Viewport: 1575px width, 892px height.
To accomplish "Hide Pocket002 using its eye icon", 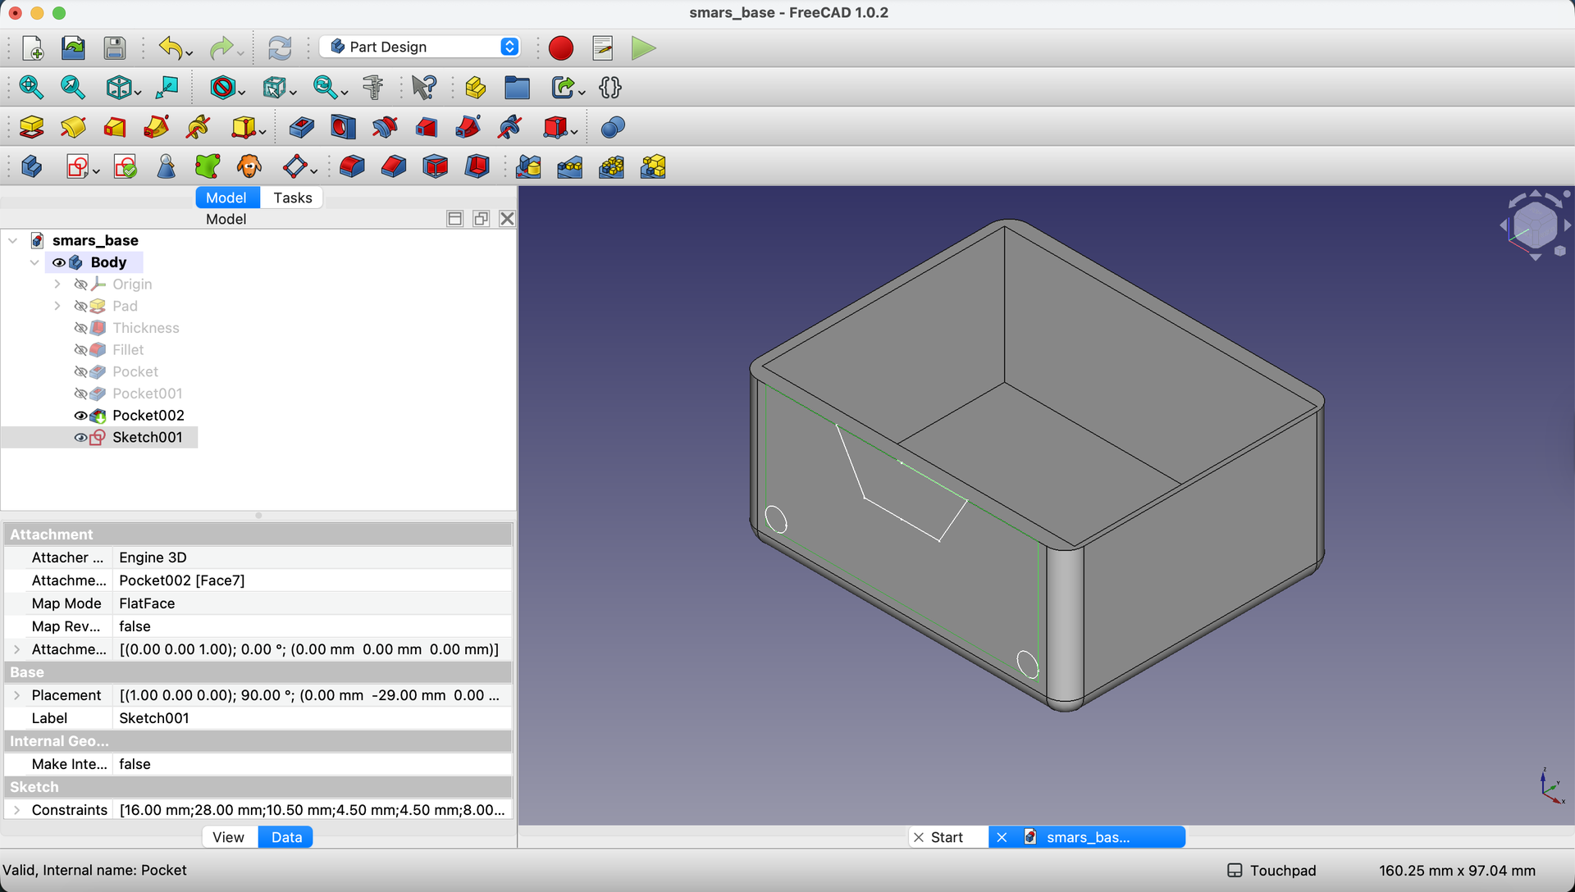I will click(80, 416).
